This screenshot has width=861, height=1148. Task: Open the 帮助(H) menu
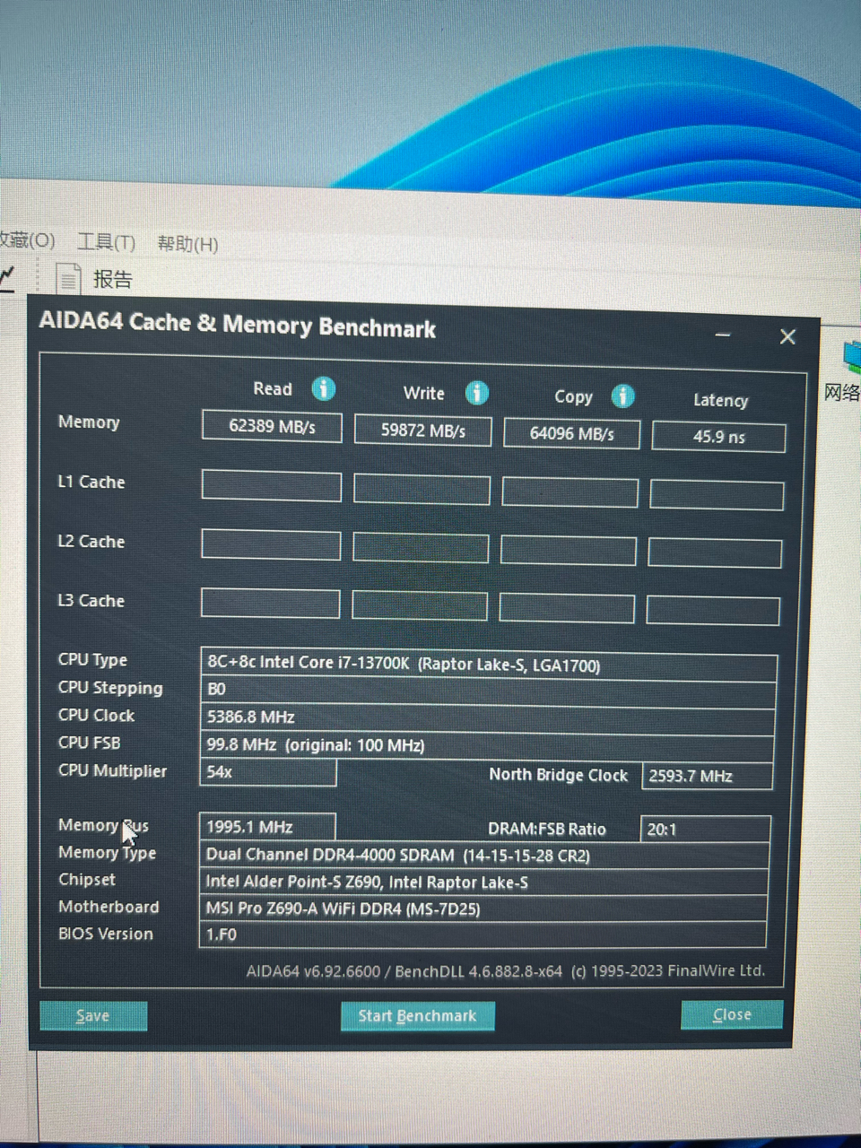click(187, 243)
